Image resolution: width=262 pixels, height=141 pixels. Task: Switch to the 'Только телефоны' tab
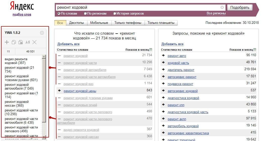(128, 23)
